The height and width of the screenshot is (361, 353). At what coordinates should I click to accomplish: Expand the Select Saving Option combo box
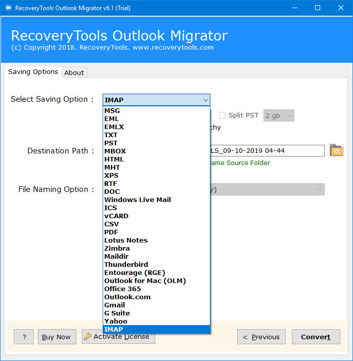coord(156,100)
